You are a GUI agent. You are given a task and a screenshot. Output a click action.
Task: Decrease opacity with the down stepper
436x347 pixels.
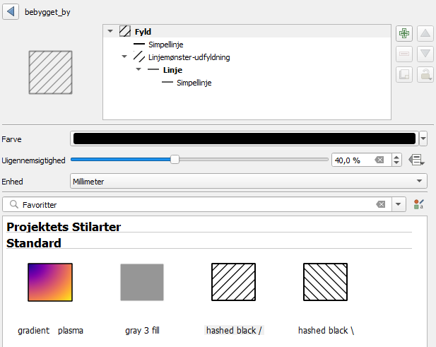tap(396, 163)
